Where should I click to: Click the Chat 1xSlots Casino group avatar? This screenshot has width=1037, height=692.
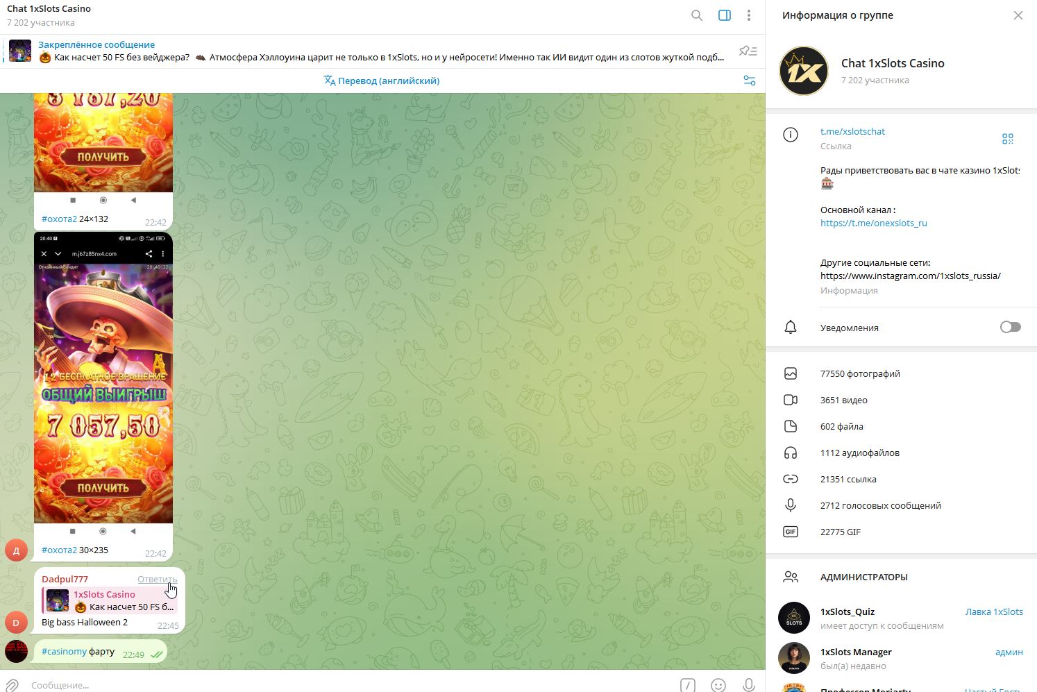pos(804,71)
